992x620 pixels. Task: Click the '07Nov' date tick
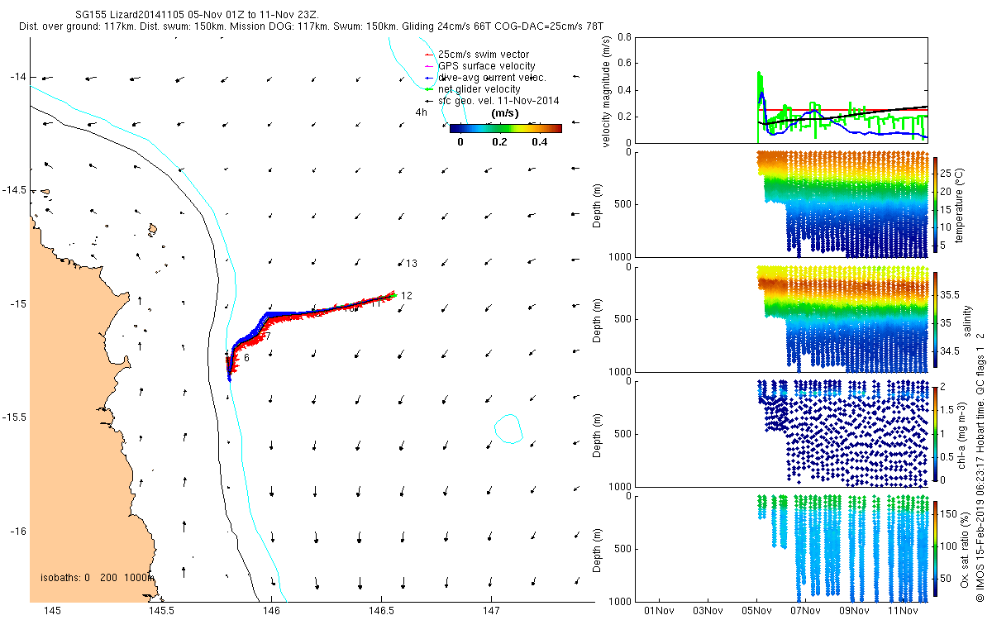pos(805,611)
